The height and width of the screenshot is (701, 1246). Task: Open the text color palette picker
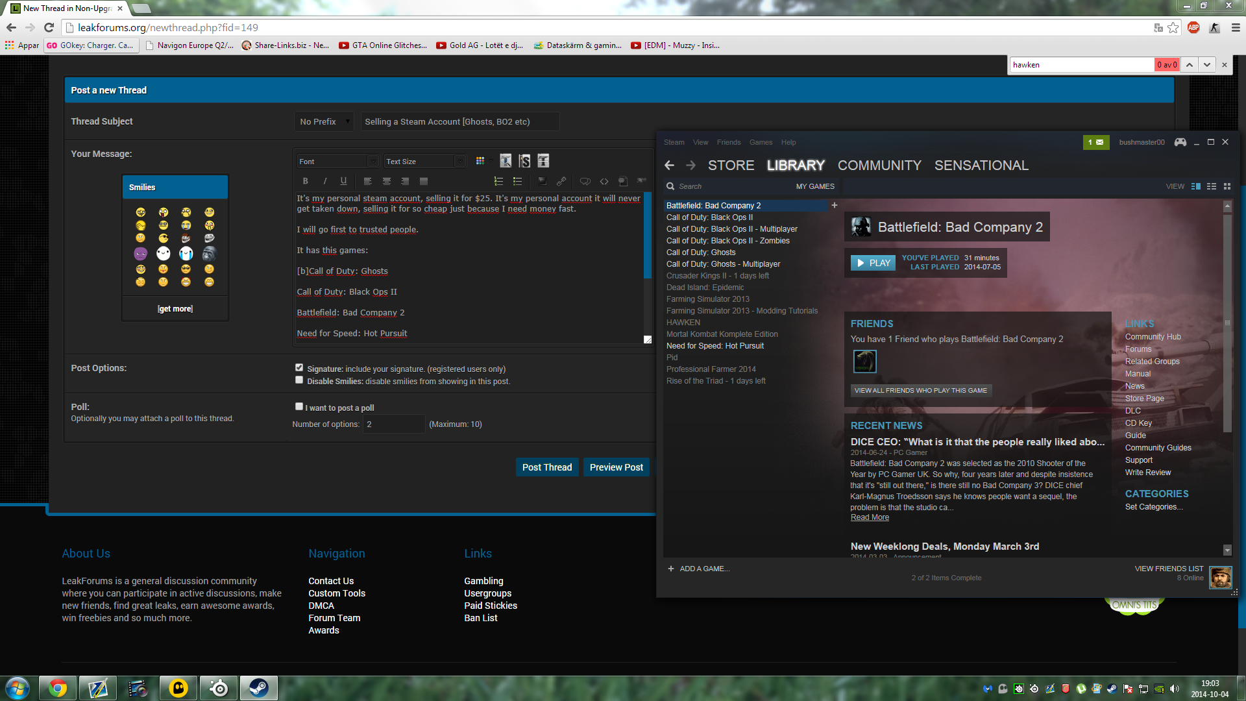tap(480, 161)
